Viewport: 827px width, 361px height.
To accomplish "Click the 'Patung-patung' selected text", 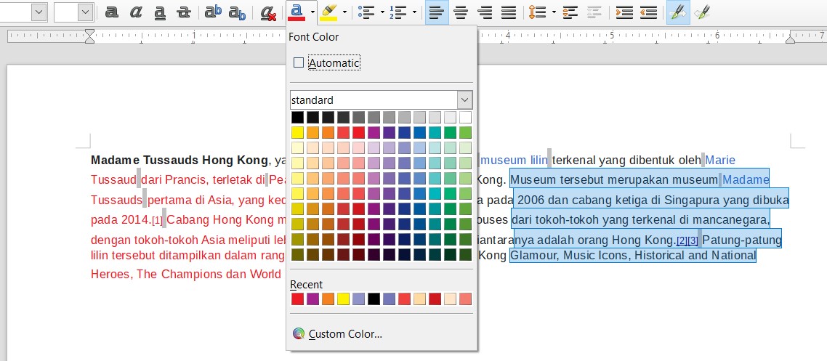I will (742, 240).
